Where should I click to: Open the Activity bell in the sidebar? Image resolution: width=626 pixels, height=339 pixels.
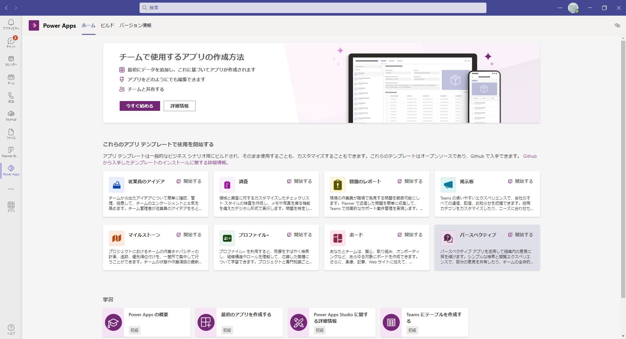click(11, 24)
